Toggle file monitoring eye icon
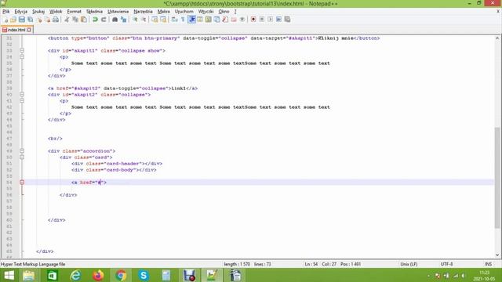This screenshot has height=282, width=502. 242,20
